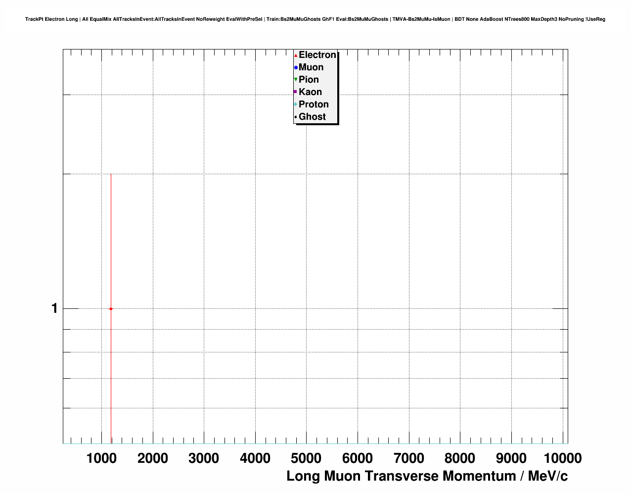Image resolution: width=631 pixels, height=493 pixels.
Task: Click the x-axis title Long Muon Transverse Momentum
Action: pos(427,476)
